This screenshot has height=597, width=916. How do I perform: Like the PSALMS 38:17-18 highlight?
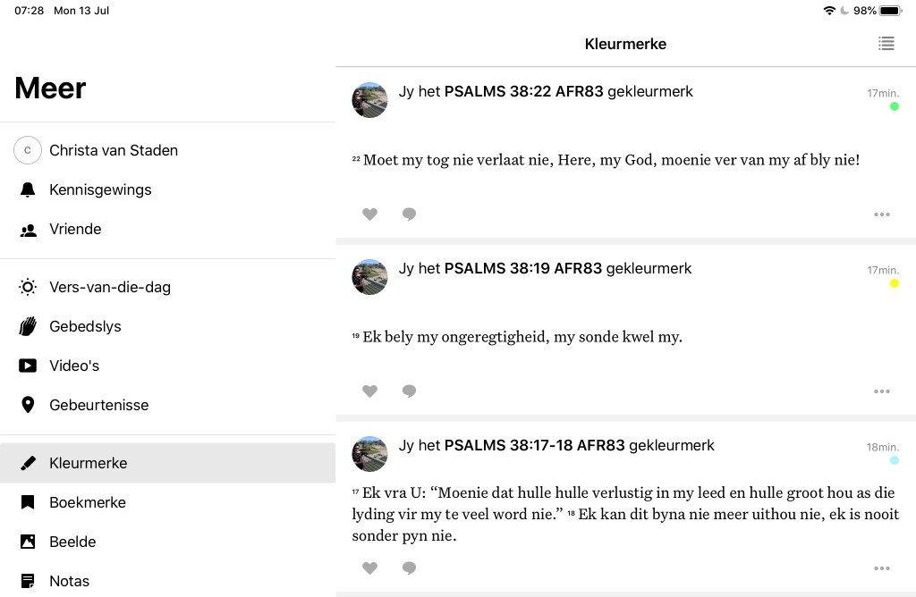click(369, 568)
